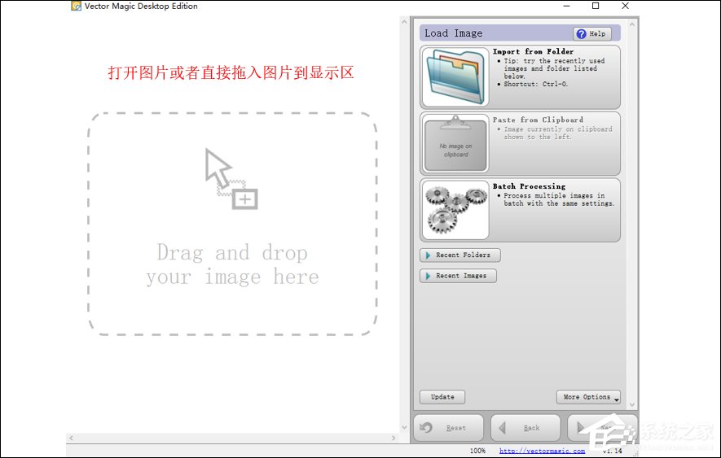The height and width of the screenshot is (458, 721).
Task: Click the horizontal scrollbar right arrow
Action: [x=393, y=438]
